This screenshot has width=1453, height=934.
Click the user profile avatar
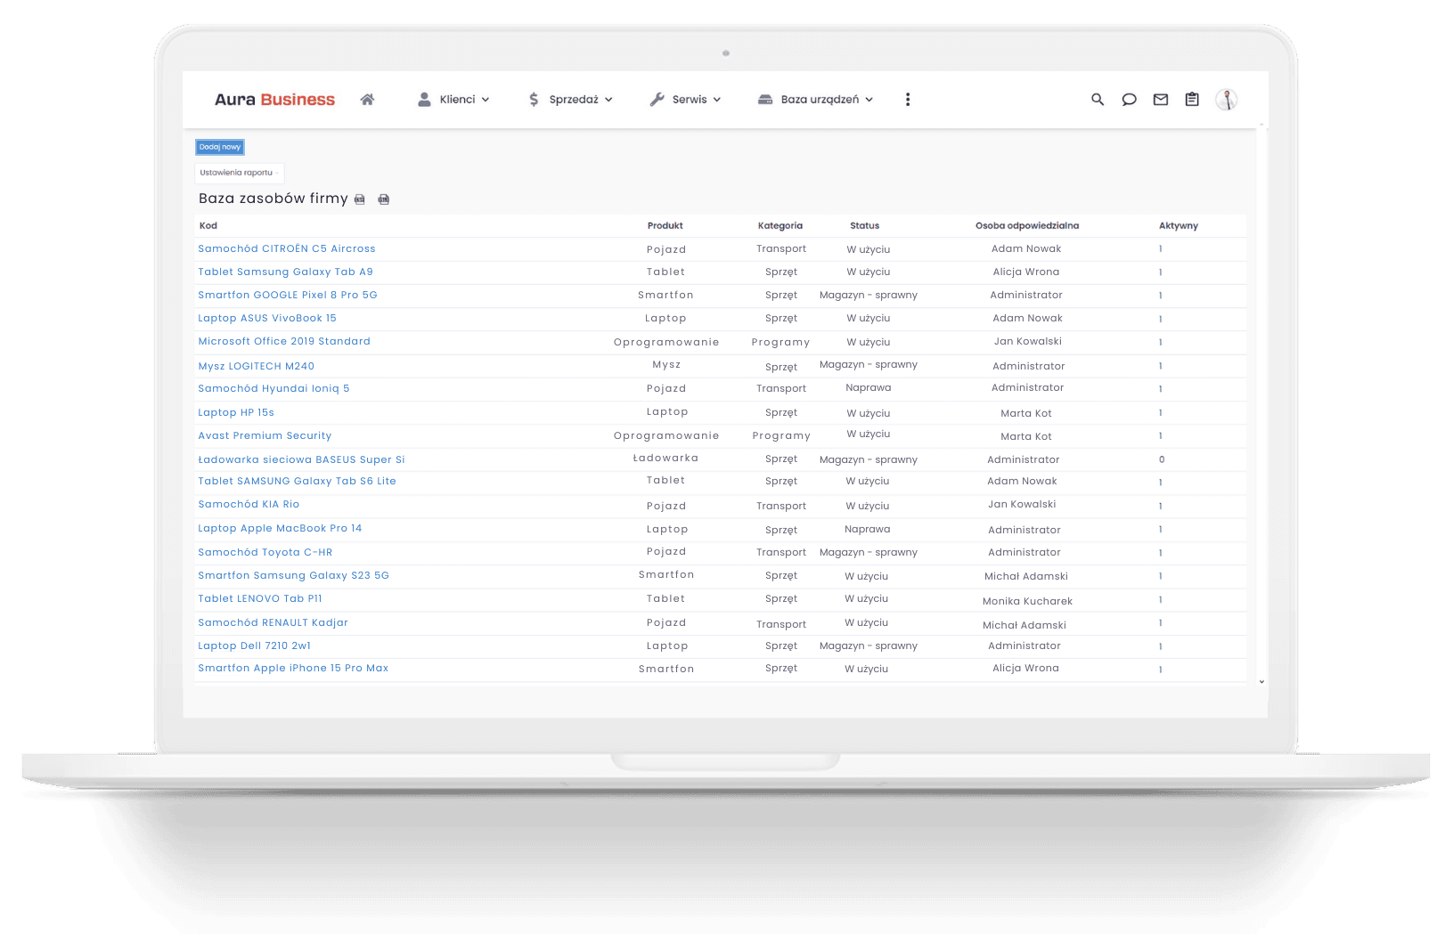[1226, 100]
